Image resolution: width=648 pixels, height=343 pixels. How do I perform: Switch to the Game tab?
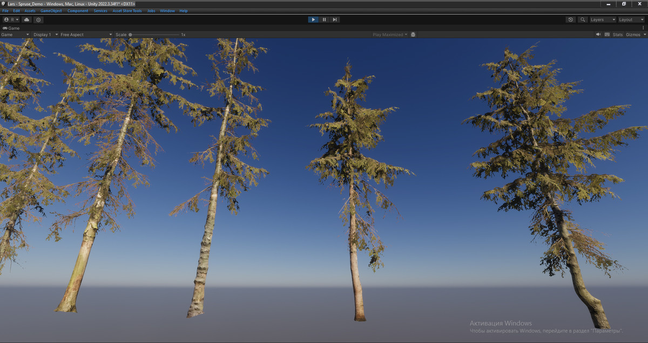pyautogui.click(x=12, y=28)
